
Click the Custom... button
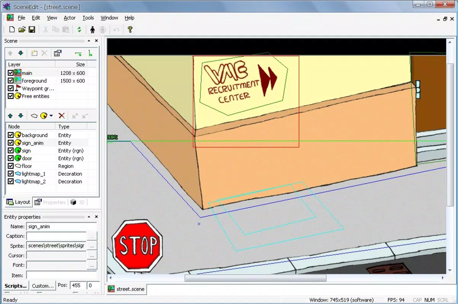click(43, 286)
